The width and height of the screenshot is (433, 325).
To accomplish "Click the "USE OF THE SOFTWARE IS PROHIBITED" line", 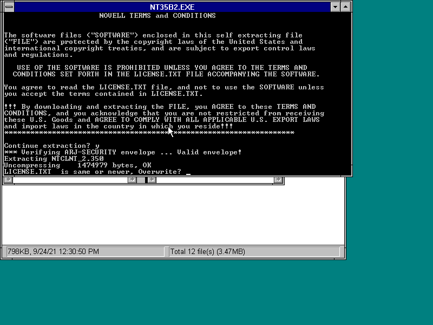I will click(x=162, y=68).
